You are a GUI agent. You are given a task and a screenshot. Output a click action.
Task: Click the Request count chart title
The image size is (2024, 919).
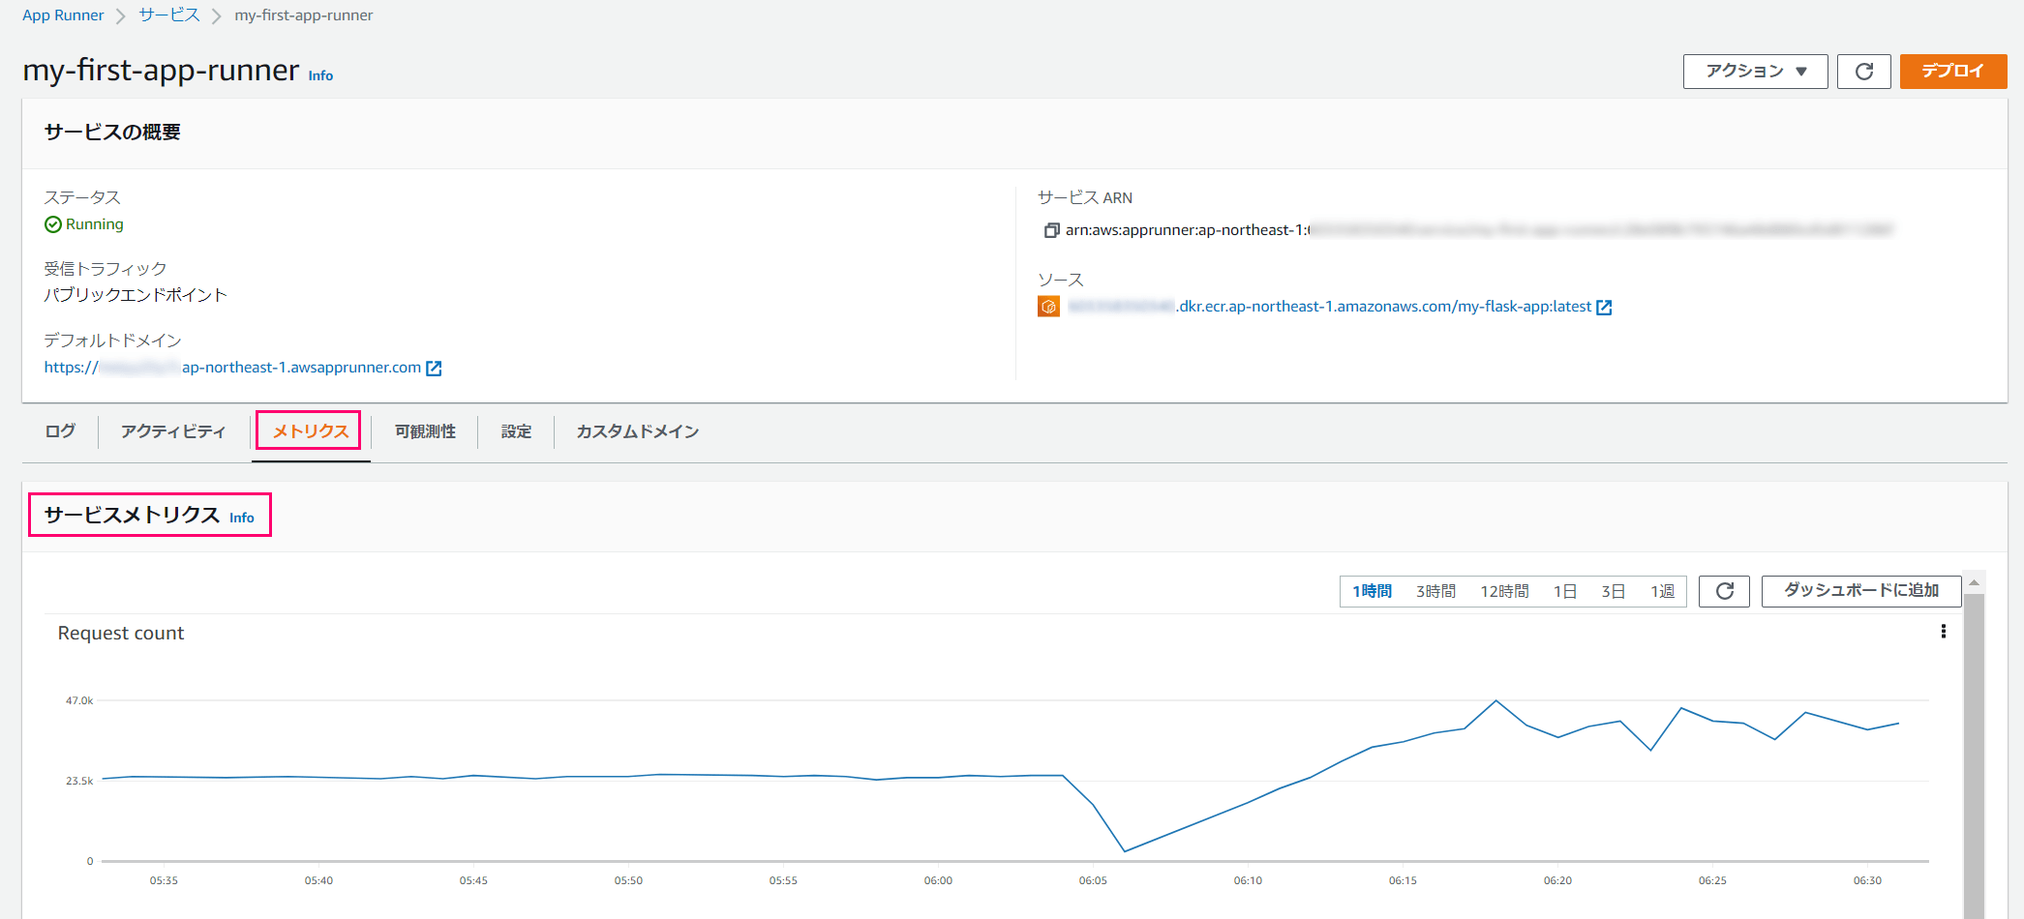[121, 634]
